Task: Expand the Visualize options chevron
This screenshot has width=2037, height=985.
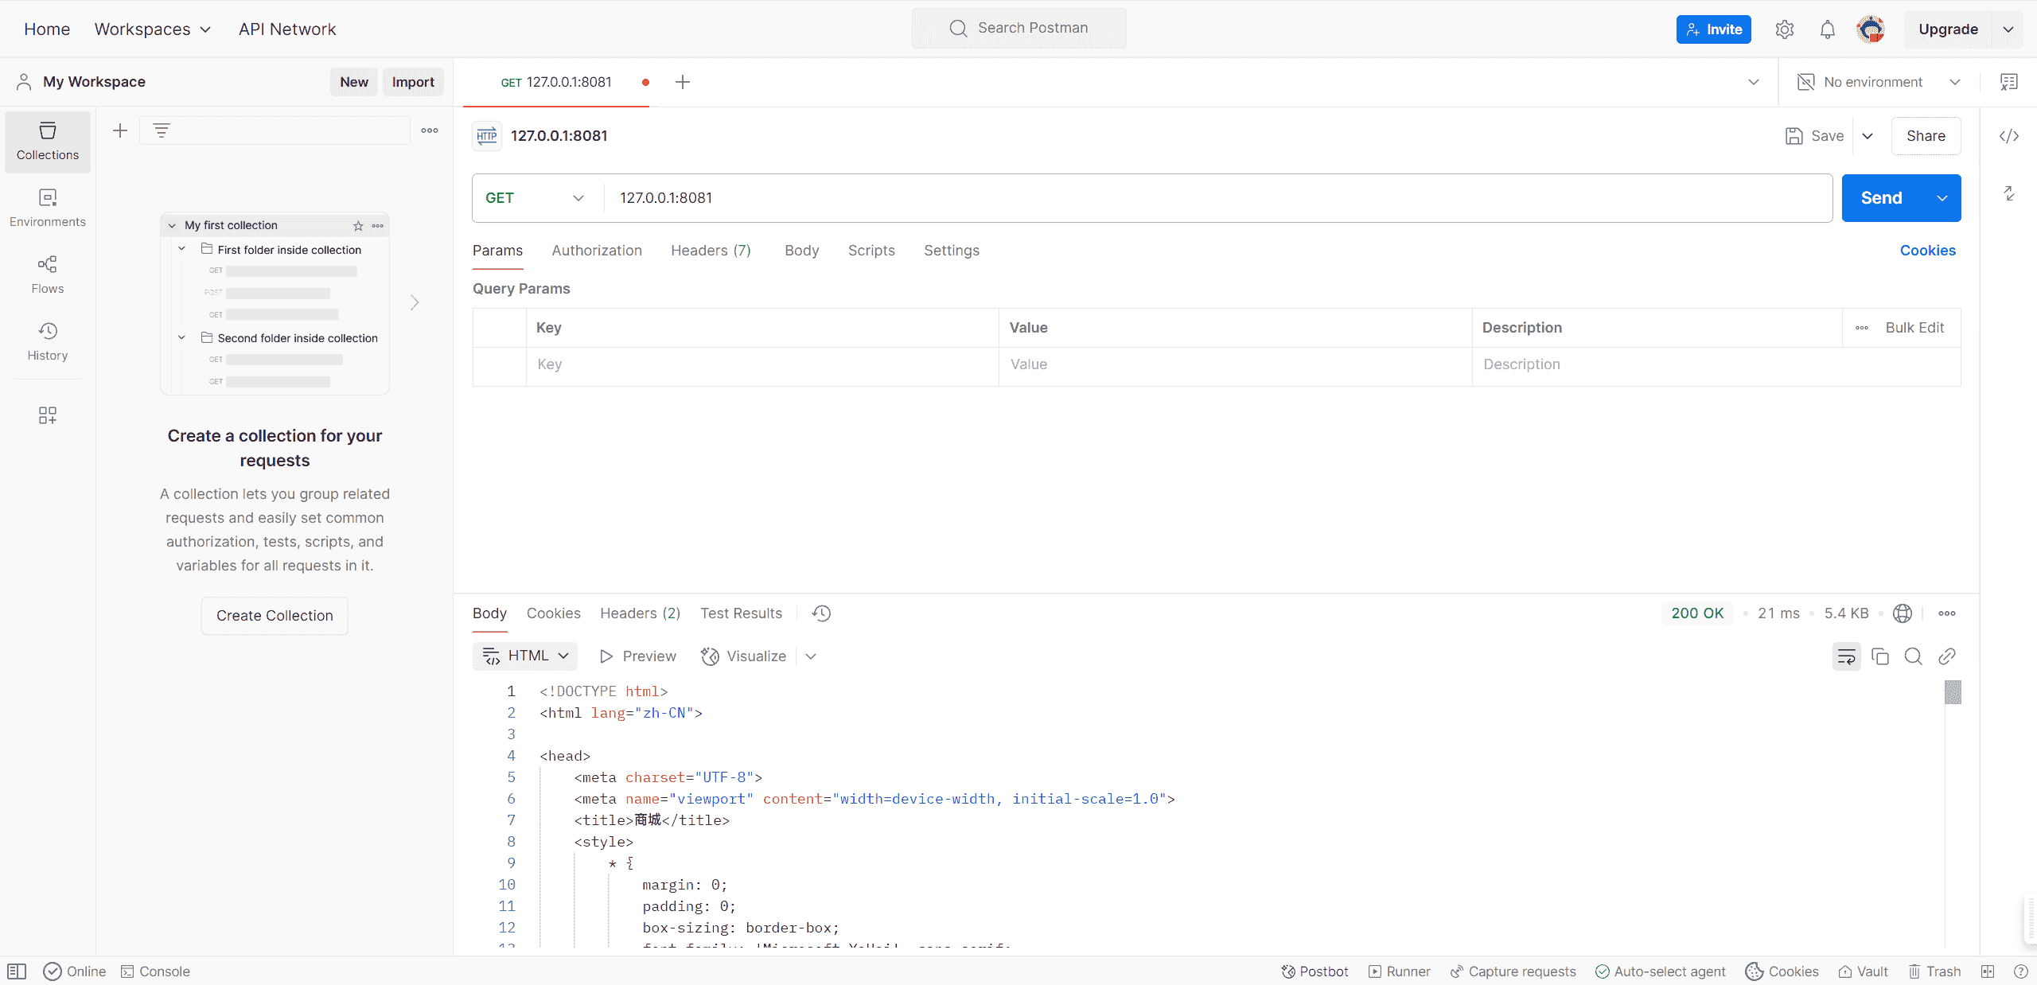Action: (x=811, y=656)
